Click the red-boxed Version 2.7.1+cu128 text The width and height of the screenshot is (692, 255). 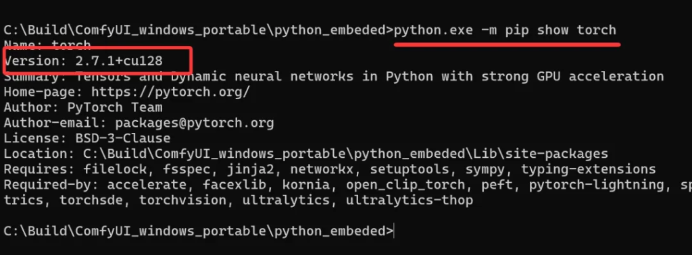(x=83, y=61)
